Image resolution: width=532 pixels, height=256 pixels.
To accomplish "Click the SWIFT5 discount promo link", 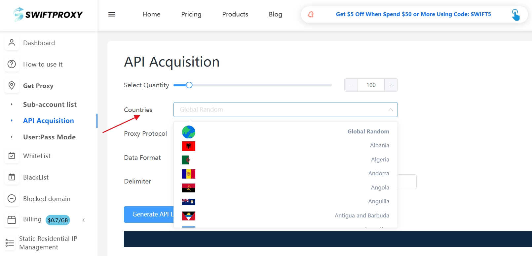I will pyautogui.click(x=413, y=14).
